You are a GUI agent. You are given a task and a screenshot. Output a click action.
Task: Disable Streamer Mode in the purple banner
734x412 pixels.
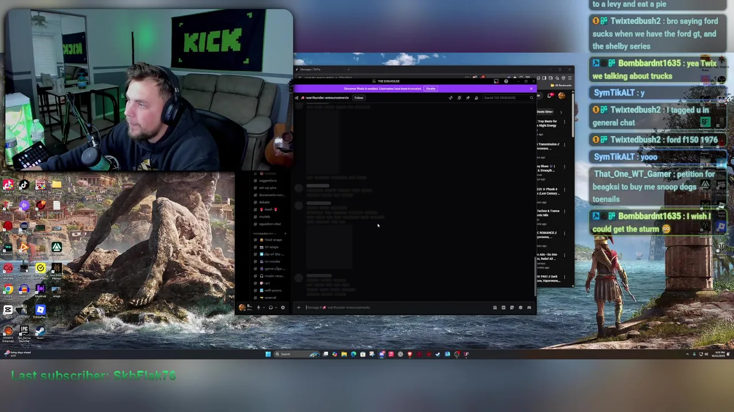click(x=431, y=89)
